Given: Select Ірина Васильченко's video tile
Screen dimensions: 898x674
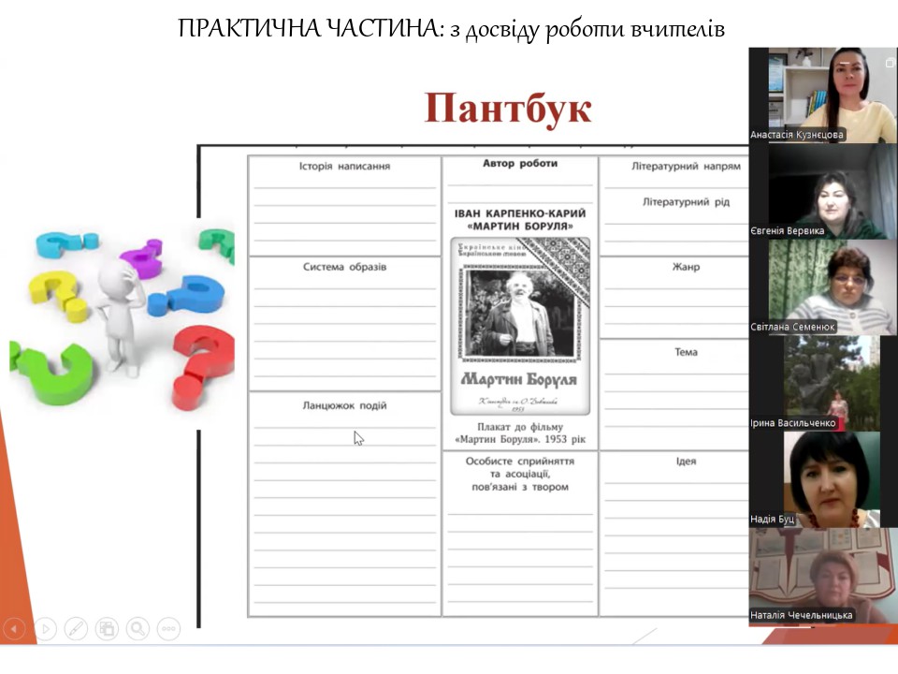Looking at the screenshot, I should (x=822, y=384).
